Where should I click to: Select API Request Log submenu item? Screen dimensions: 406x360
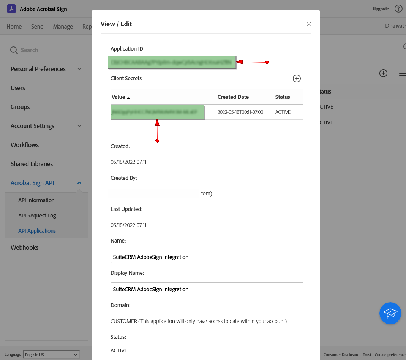(x=37, y=216)
